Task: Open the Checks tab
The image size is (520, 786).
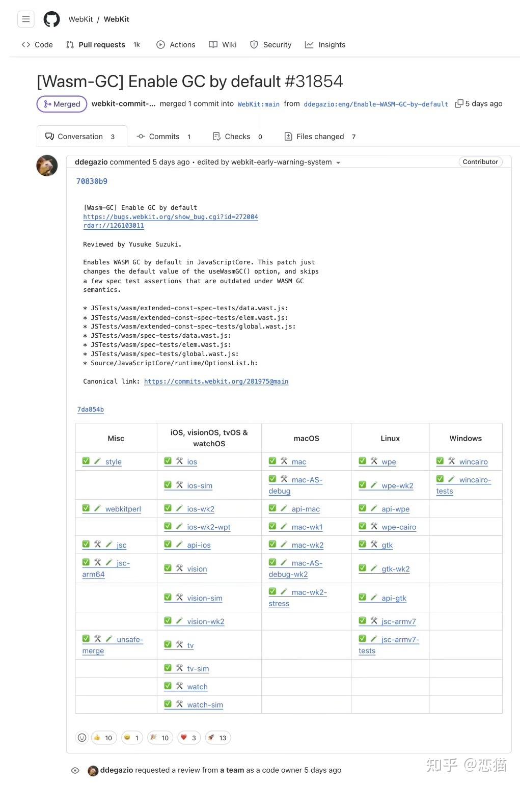Action: pos(237,137)
